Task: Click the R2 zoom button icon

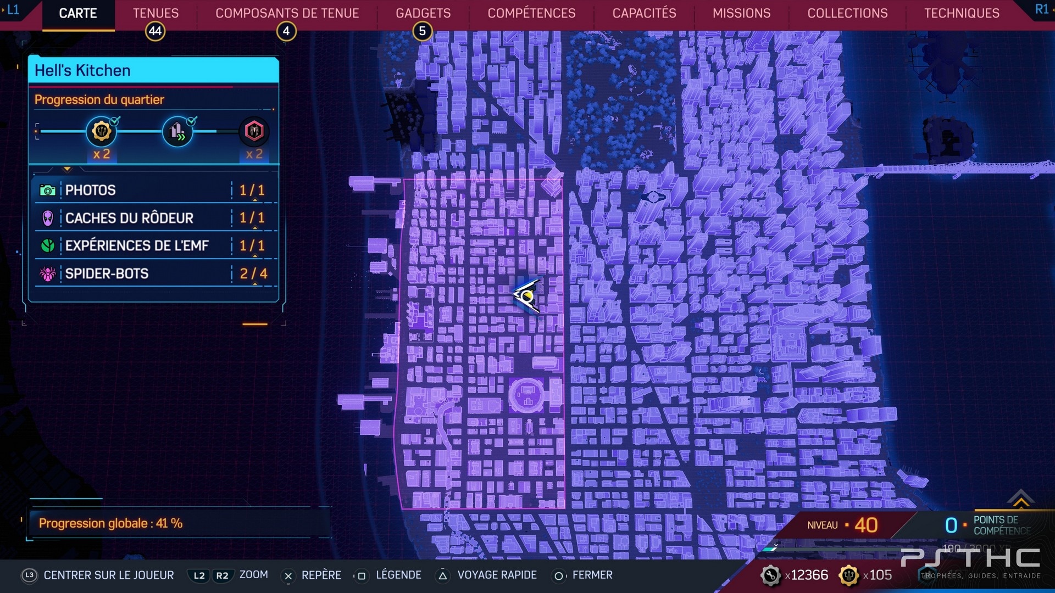Action: tap(222, 575)
